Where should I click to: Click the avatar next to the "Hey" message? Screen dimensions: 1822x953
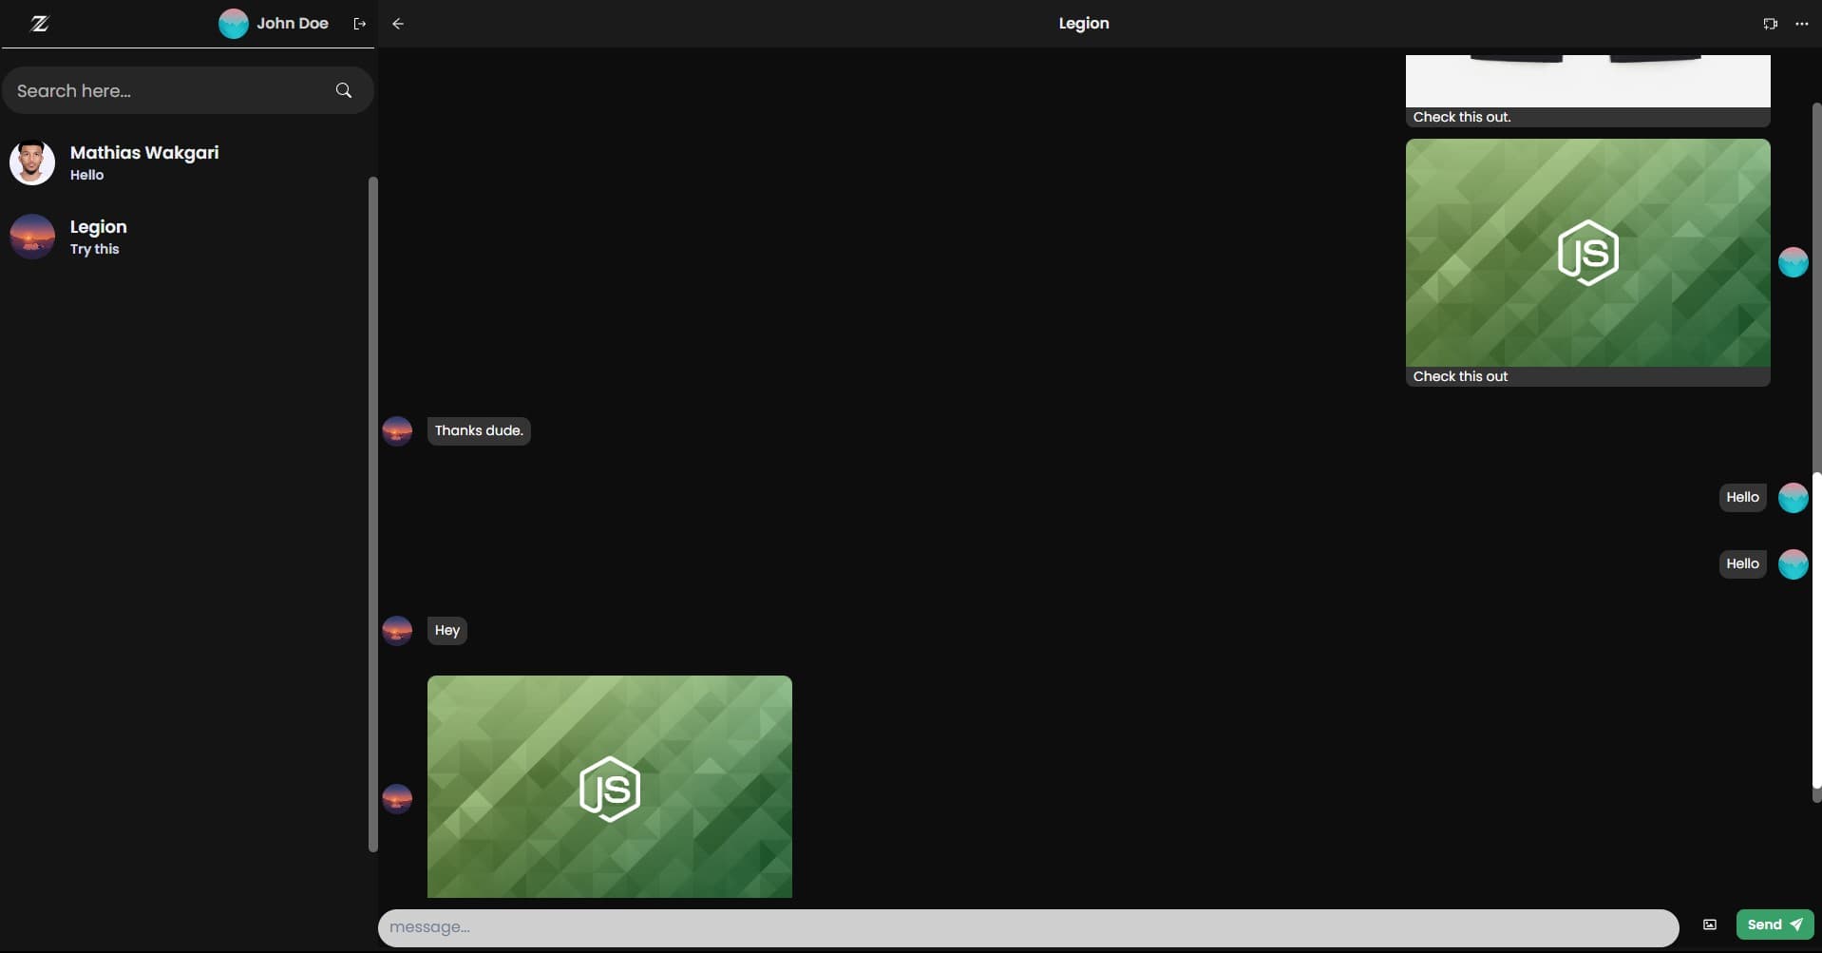click(397, 630)
